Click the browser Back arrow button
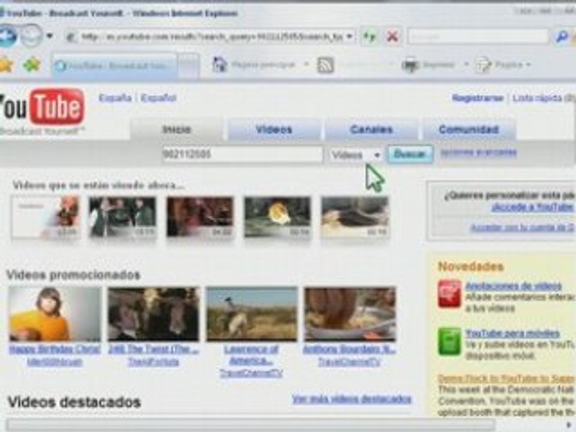This screenshot has height=432, width=576. click(8, 37)
